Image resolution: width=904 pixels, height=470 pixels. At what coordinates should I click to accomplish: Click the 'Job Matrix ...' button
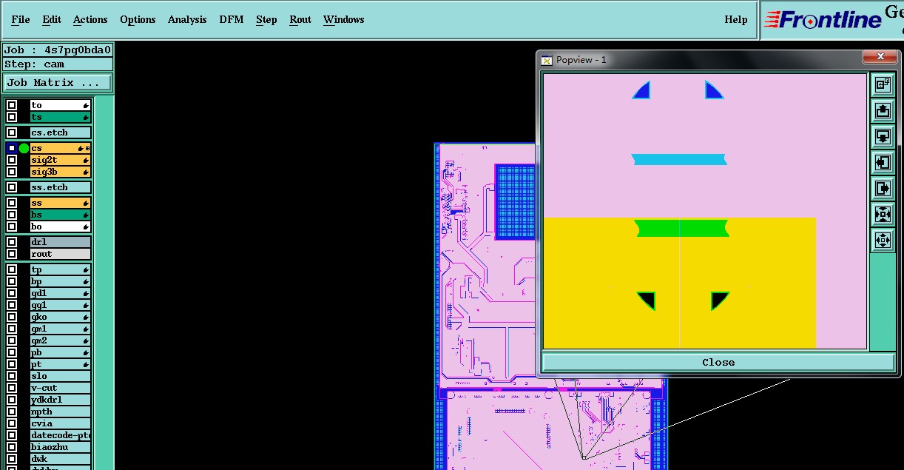pos(58,83)
